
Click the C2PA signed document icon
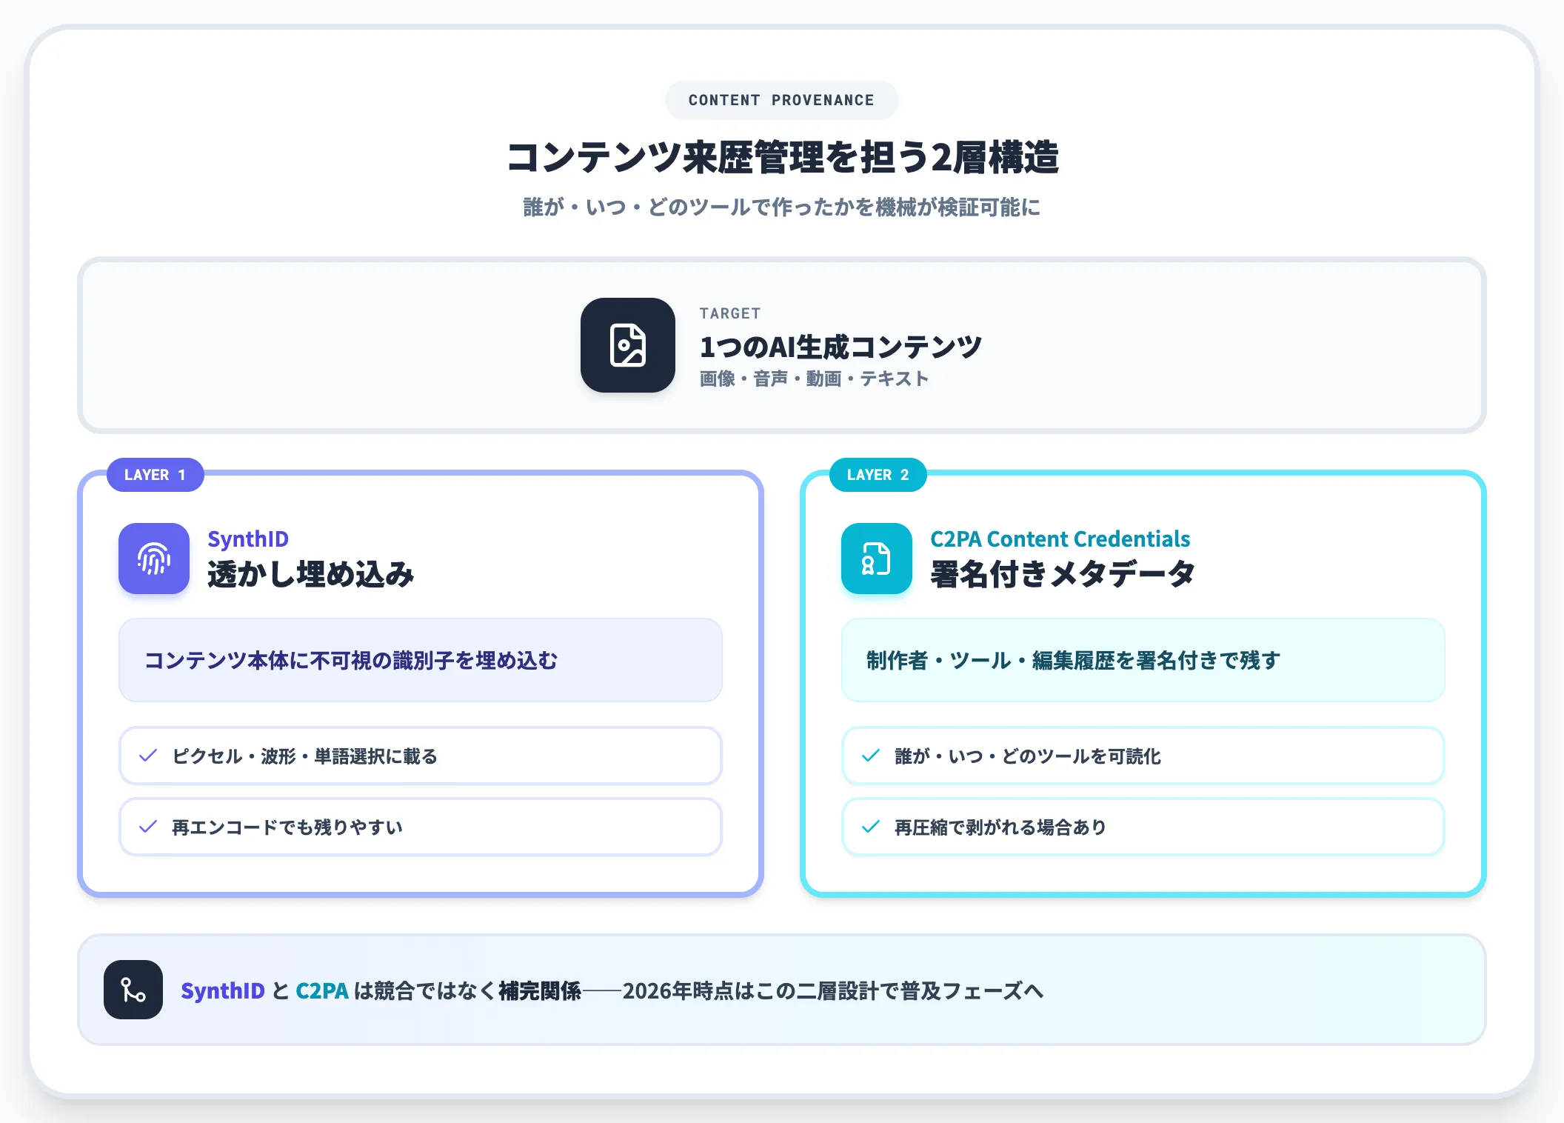(x=876, y=559)
